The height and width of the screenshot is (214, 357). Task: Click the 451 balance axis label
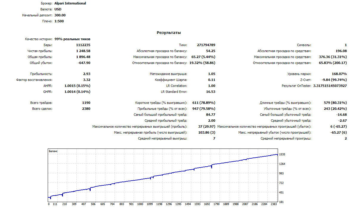282,192
